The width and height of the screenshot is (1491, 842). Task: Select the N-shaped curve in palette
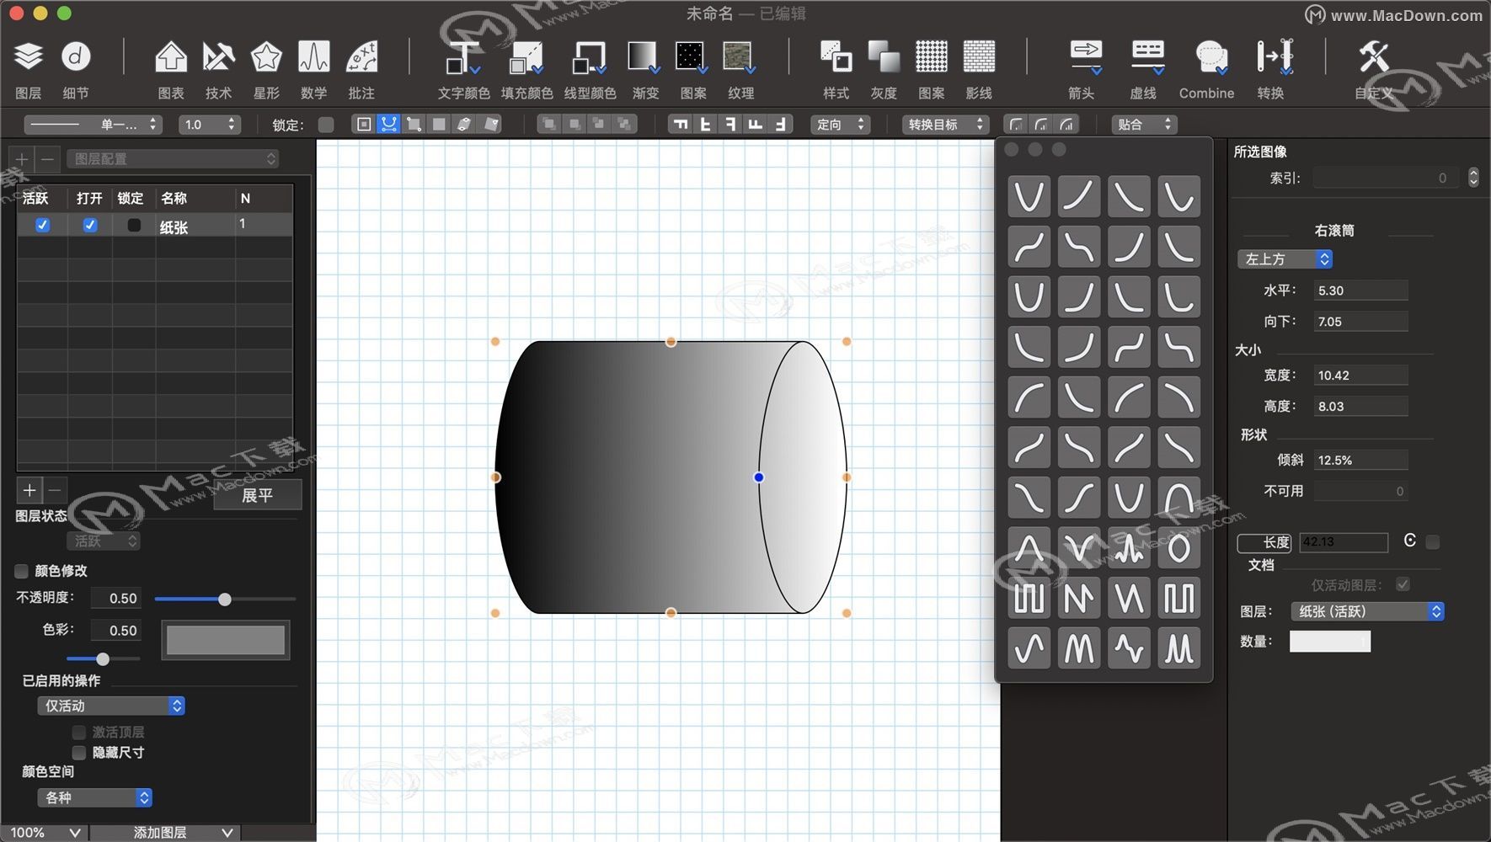coord(1079,599)
